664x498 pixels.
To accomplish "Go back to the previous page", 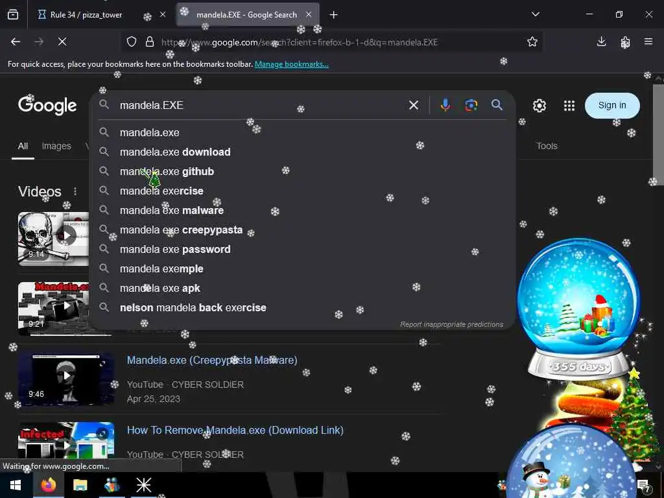I will 16,41.
